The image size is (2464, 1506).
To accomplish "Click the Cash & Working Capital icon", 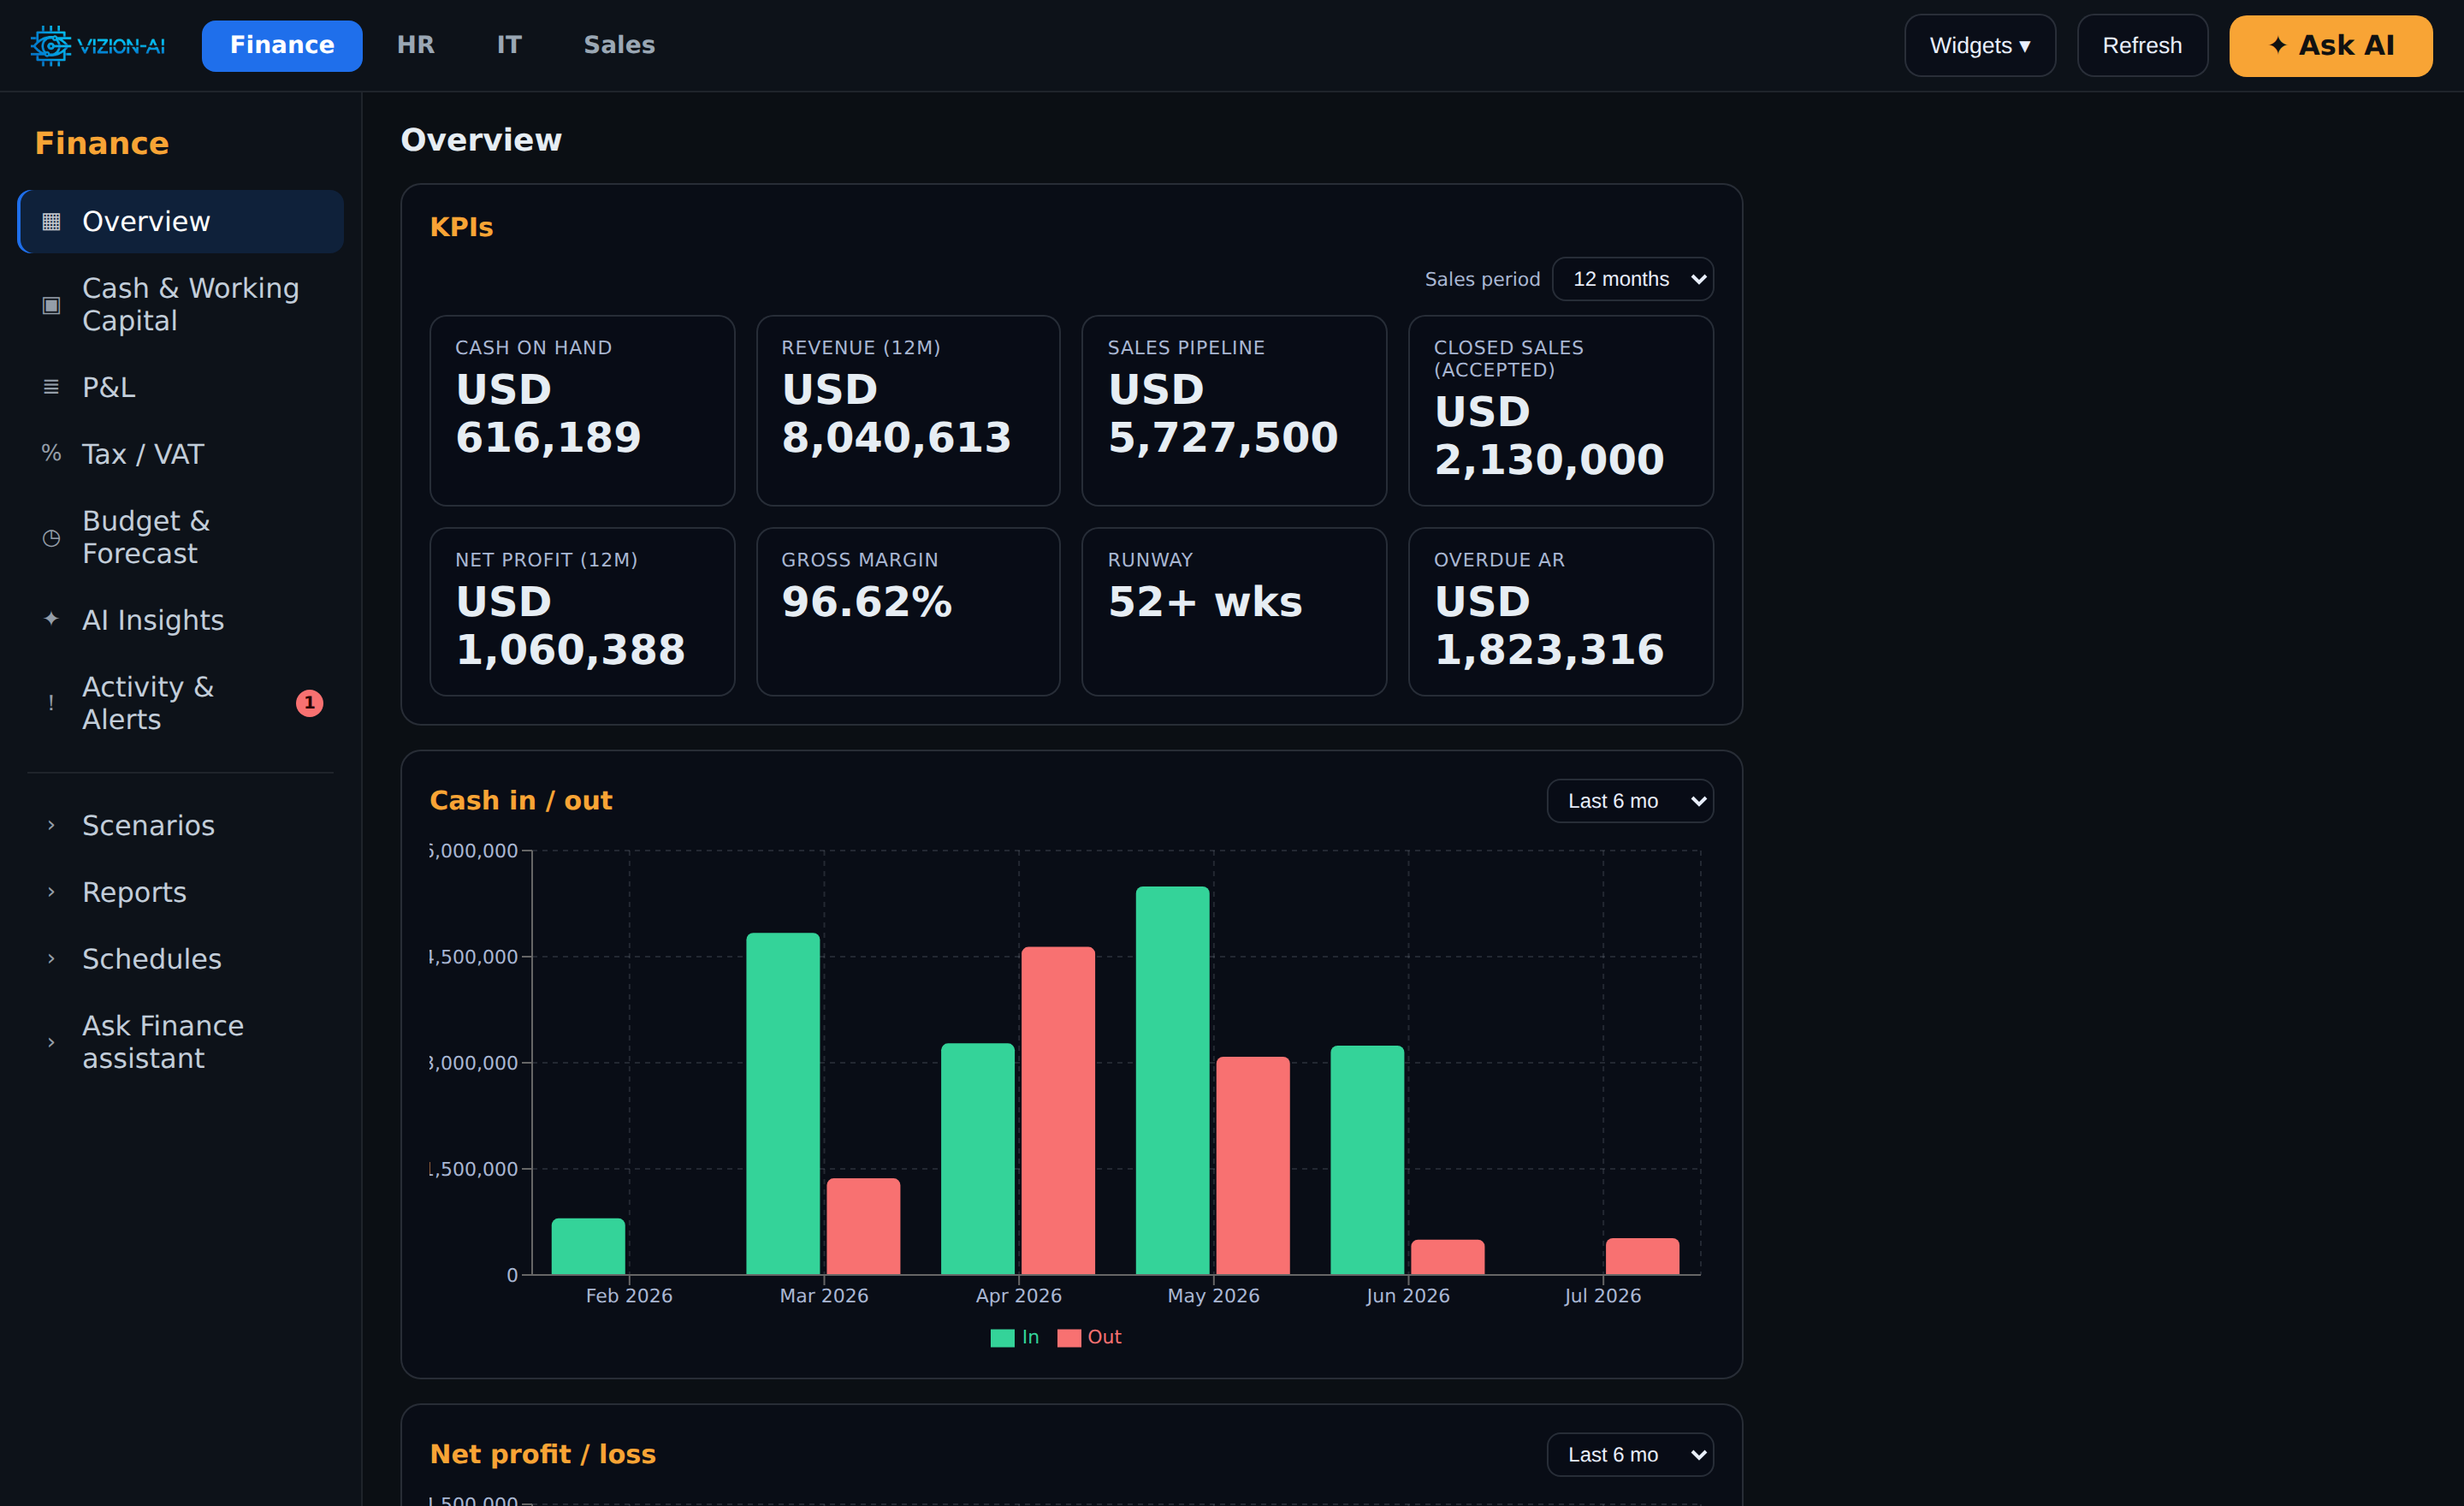I will pos(51,305).
